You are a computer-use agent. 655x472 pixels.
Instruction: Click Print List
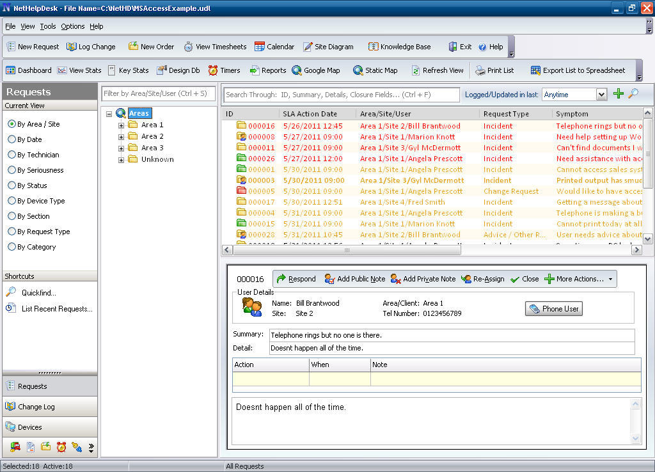[x=494, y=70]
